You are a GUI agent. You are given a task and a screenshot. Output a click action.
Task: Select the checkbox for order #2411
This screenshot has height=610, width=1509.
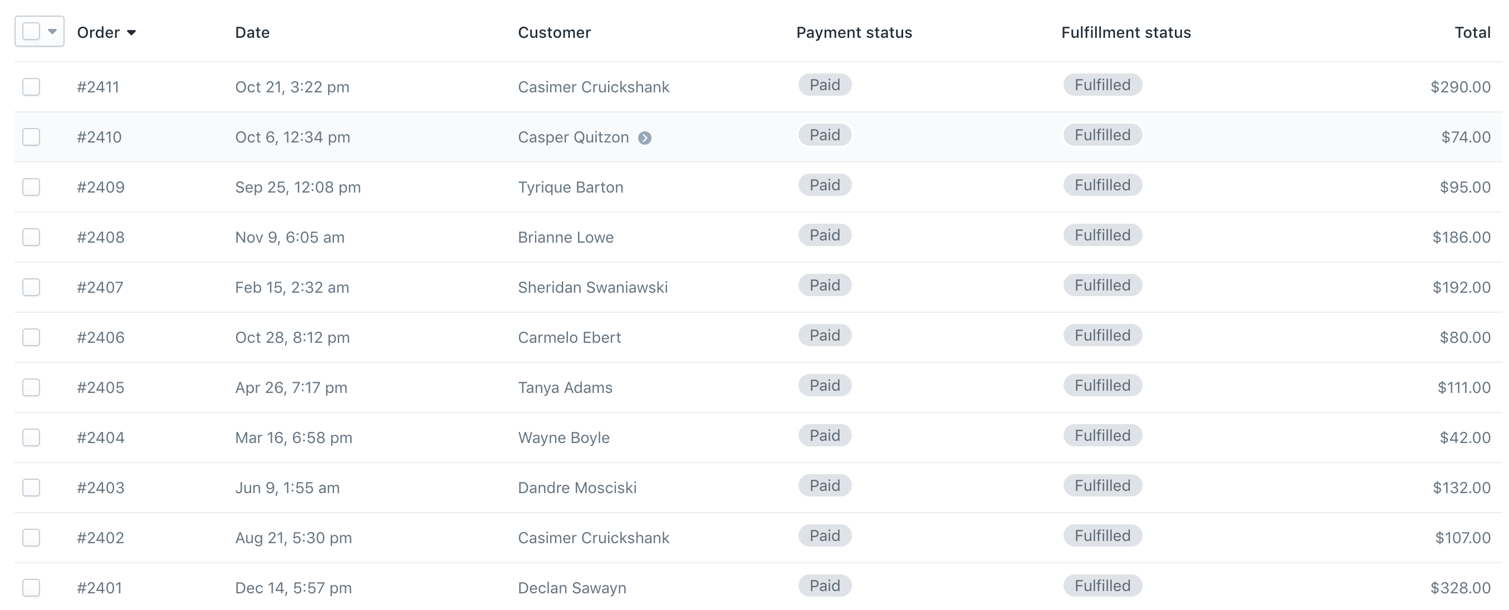pyautogui.click(x=31, y=87)
